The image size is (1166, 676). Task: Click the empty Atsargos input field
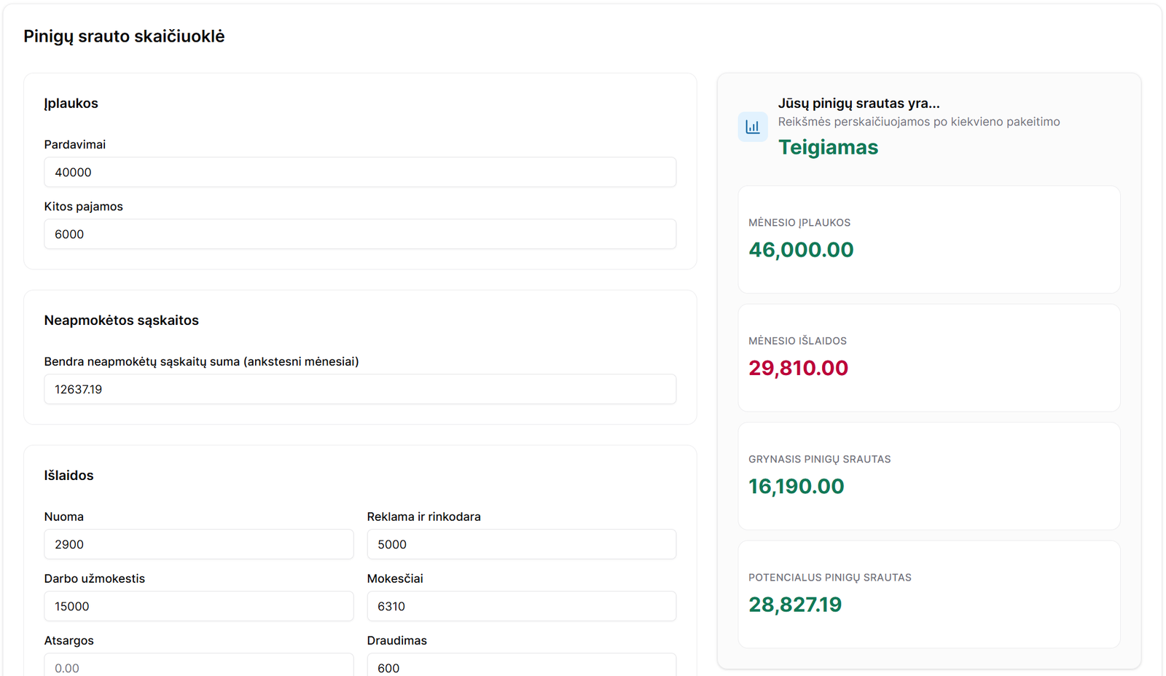pos(198,666)
